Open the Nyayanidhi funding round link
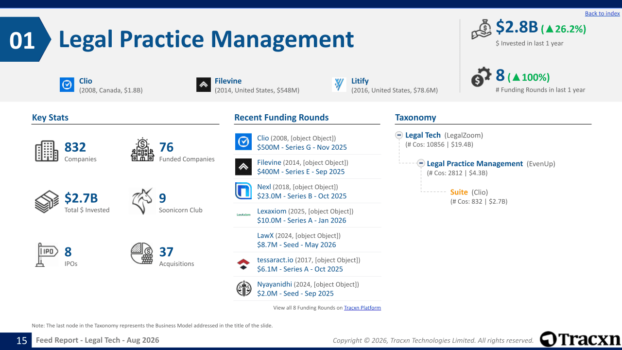The width and height of the screenshot is (622, 350). pos(275,284)
